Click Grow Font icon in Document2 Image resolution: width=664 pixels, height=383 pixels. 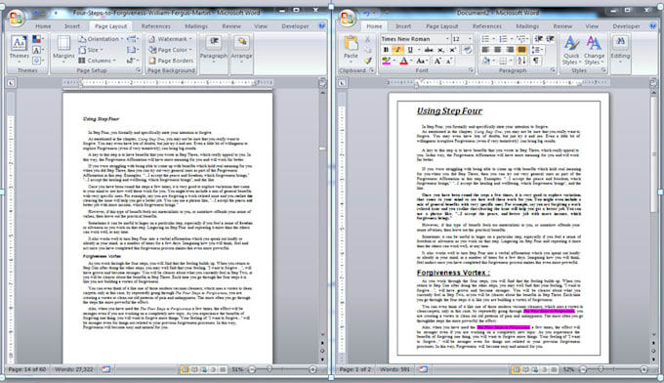[437, 61]
